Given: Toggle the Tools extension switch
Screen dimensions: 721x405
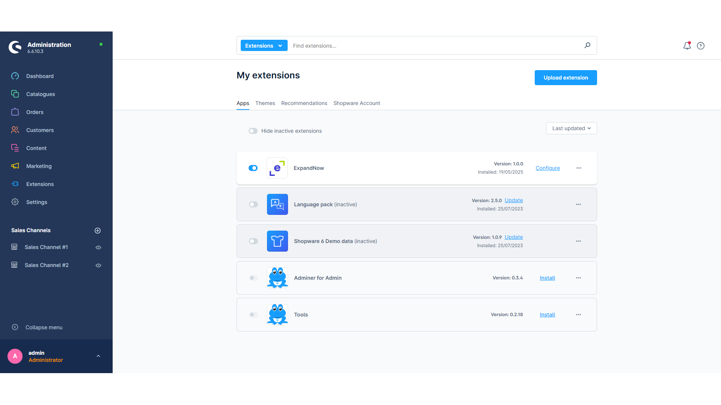Looking at the screenshot, I should click(x=253, y=315).
